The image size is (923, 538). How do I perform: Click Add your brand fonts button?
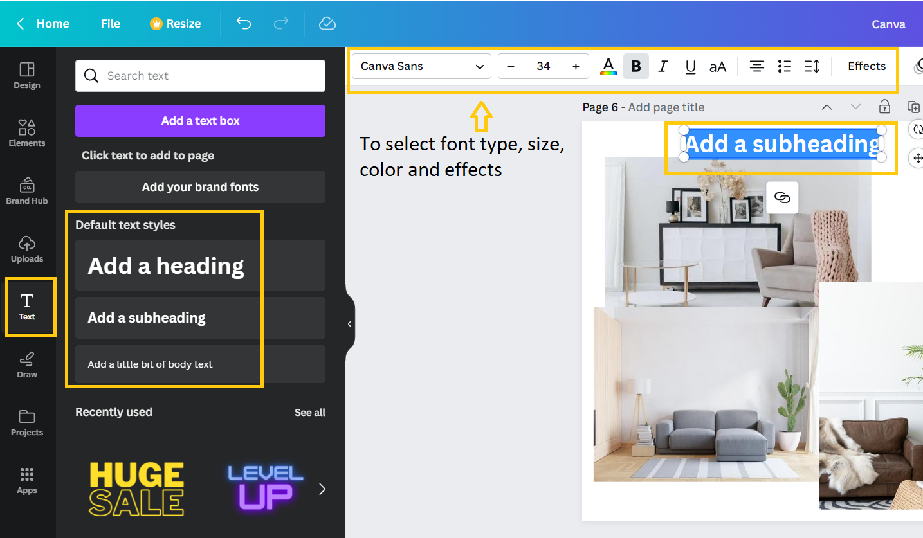coord(200,187)
